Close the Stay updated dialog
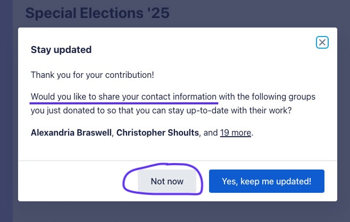Viewport: 350px width, 222px height. click(x=322, y=42)
